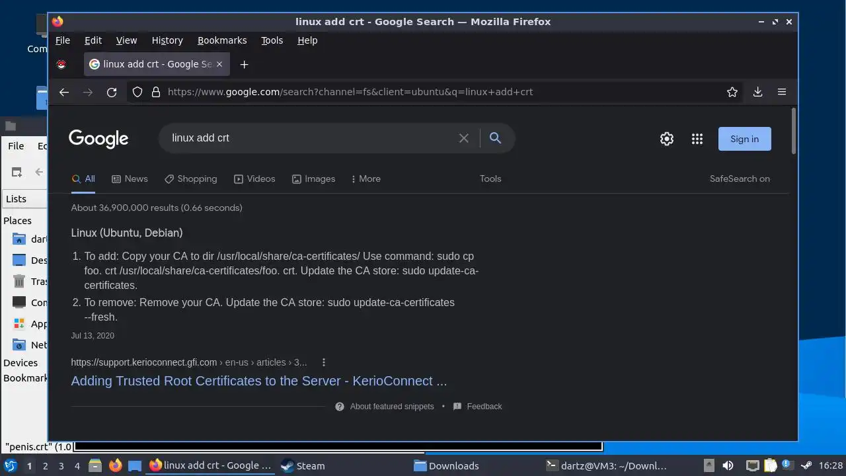Image resolution: width=846 pixels, height=476 pixels.
Task: Open the network tray icon
Action: pos(752,466)
